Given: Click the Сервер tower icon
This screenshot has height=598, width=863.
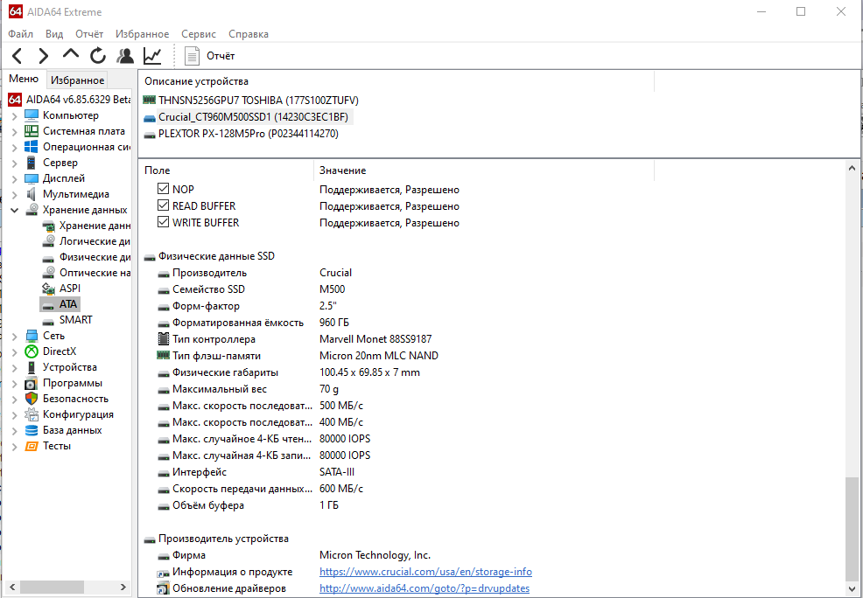Looking at the screenshot, I should tap(32, 163).
